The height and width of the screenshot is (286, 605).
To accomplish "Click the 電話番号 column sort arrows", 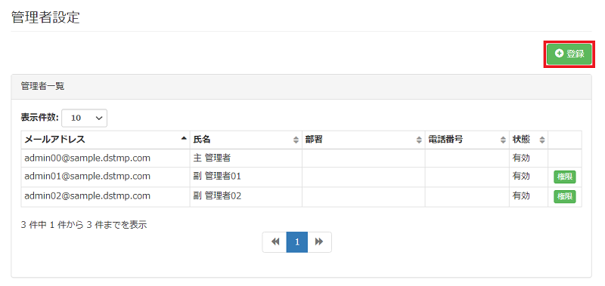I will tap(503, 140).
